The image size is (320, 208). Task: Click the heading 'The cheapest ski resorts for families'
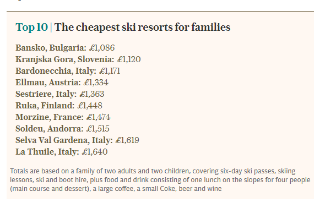(x=143, y=27)
